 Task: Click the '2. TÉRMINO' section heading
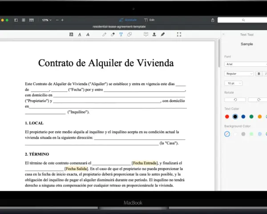(x=37, y=154)
